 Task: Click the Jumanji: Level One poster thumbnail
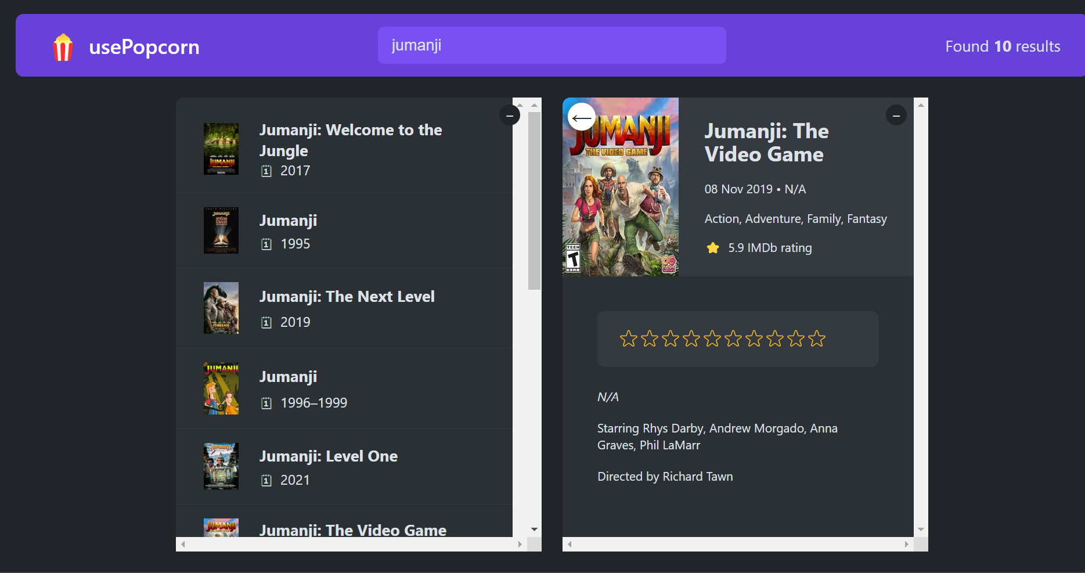click(221, 466)
